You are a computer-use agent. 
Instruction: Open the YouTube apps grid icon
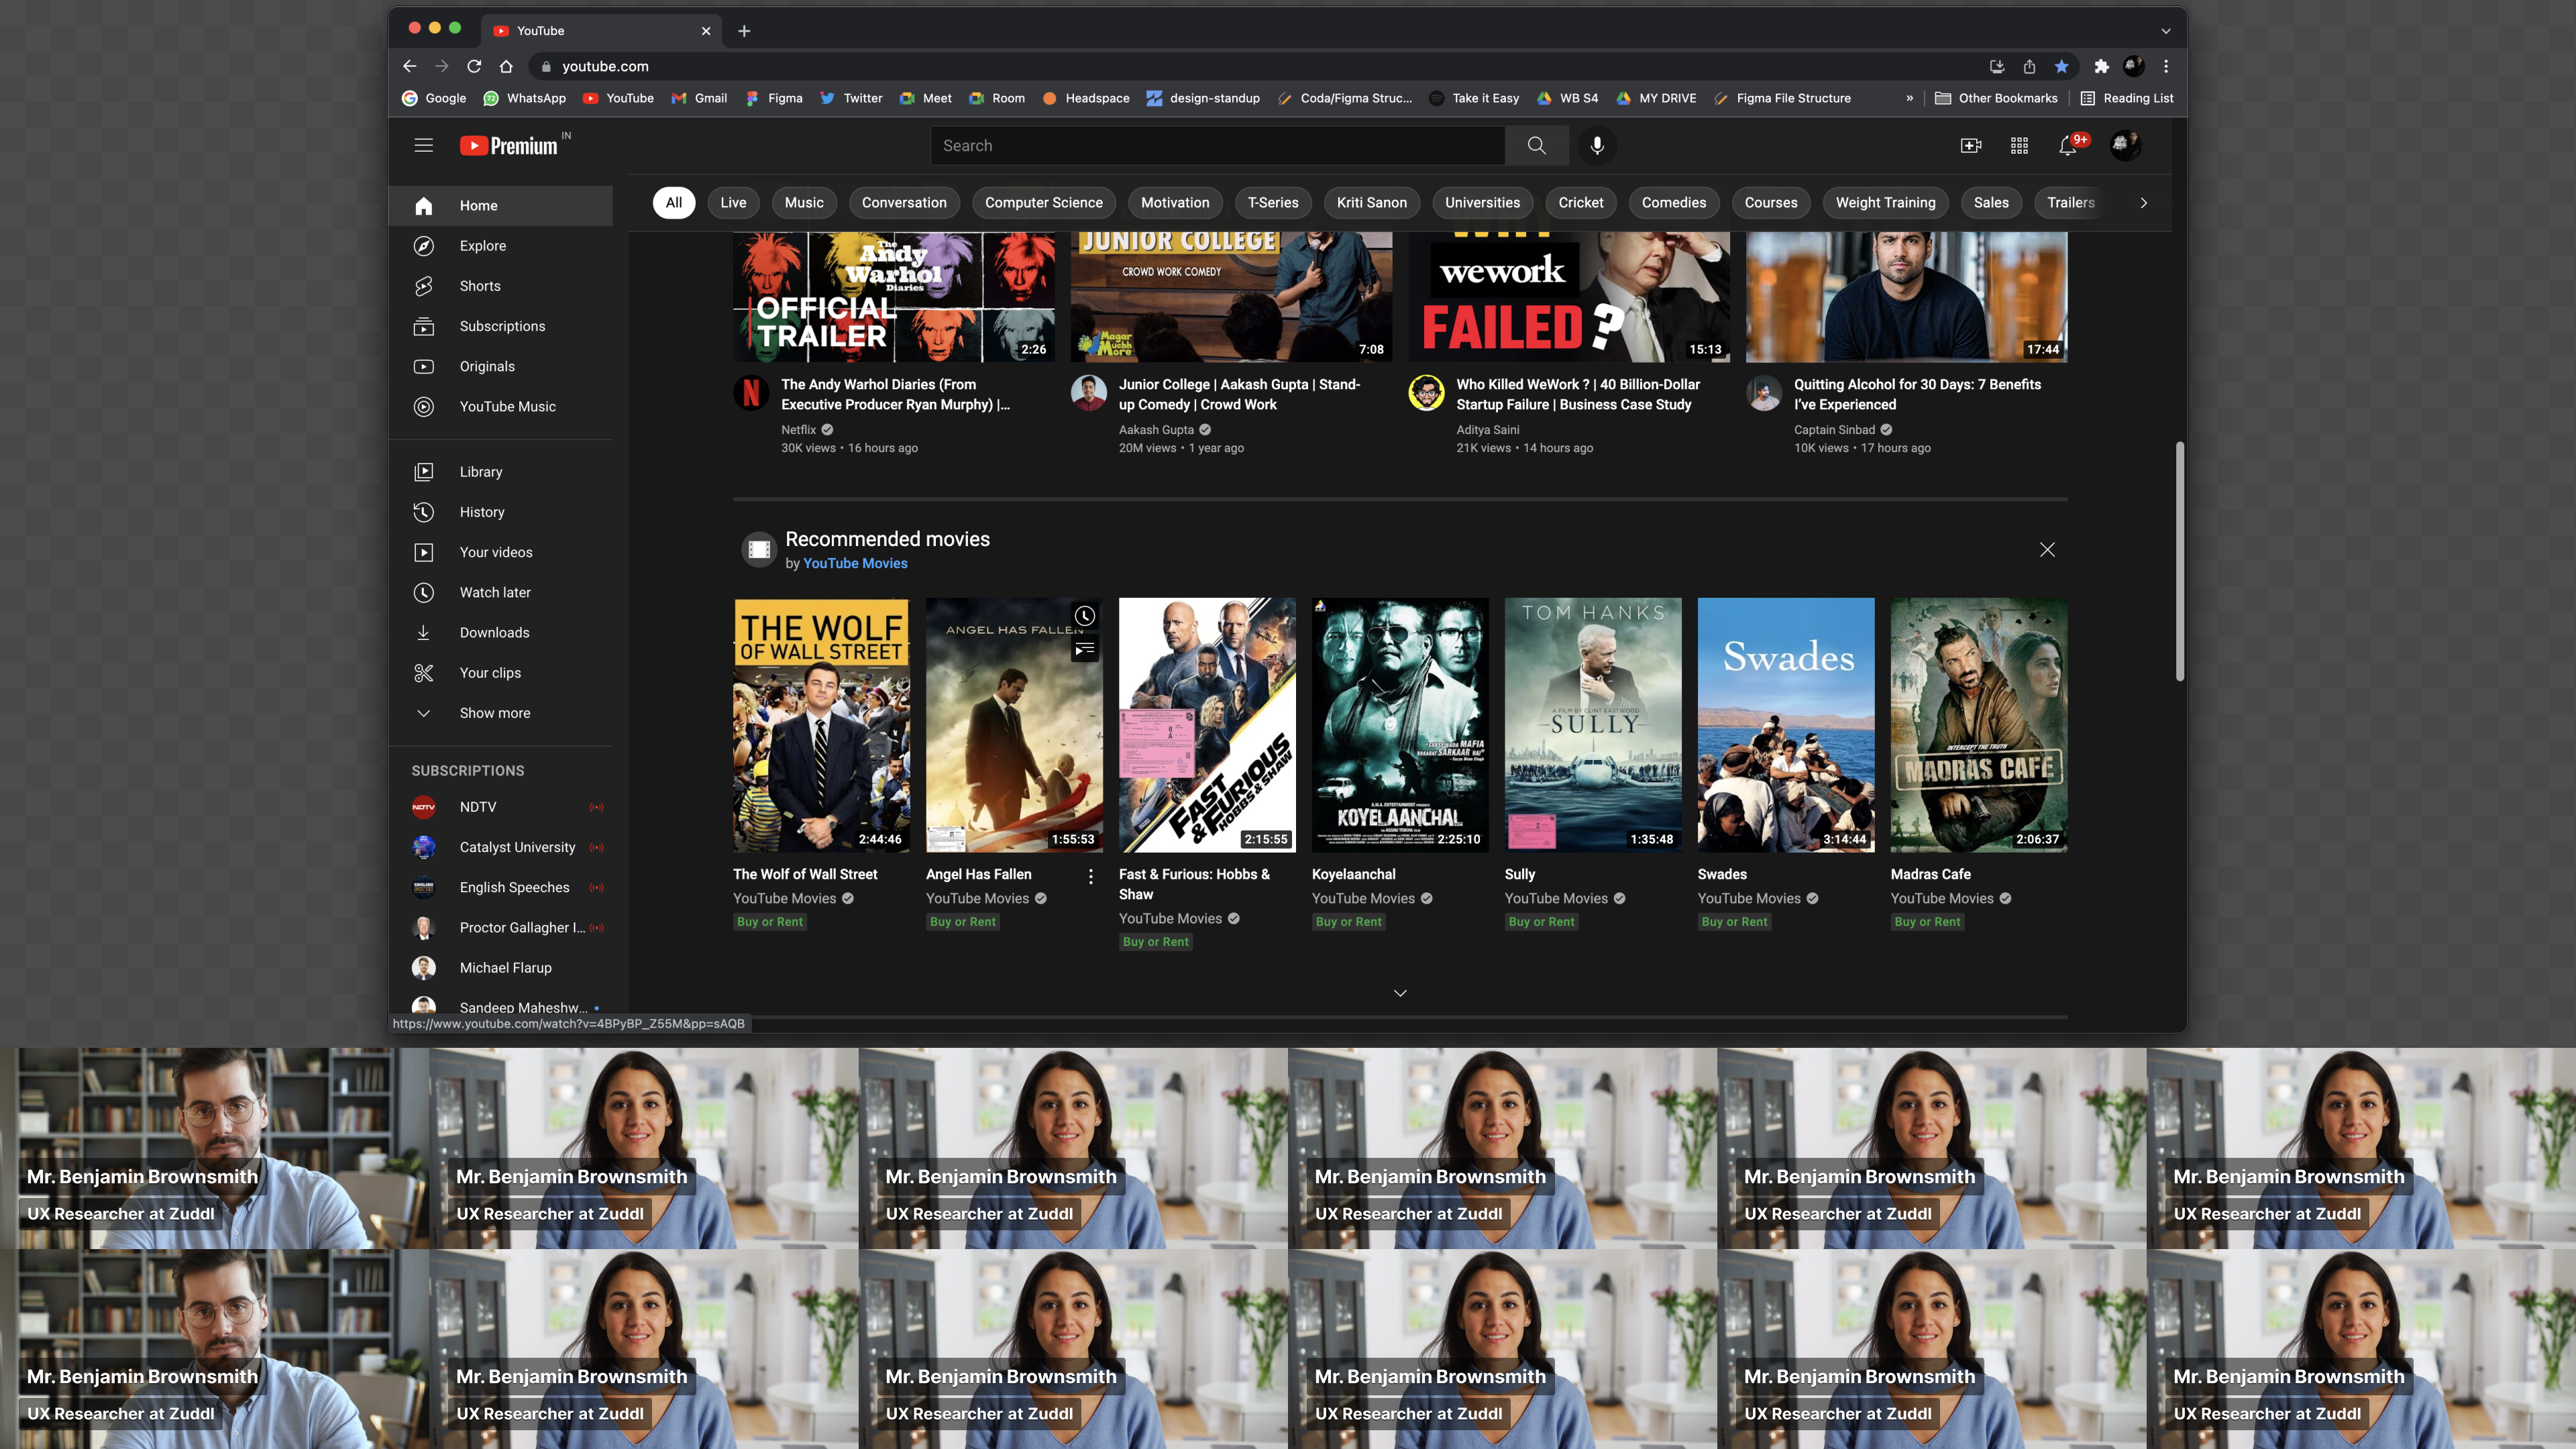pyautogui.click(x=2019, y=146)
